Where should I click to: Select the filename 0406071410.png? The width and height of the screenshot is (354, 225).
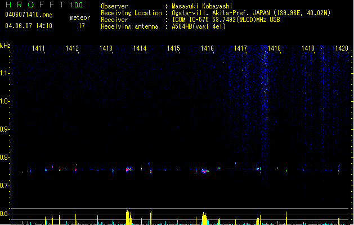[29, 15]
